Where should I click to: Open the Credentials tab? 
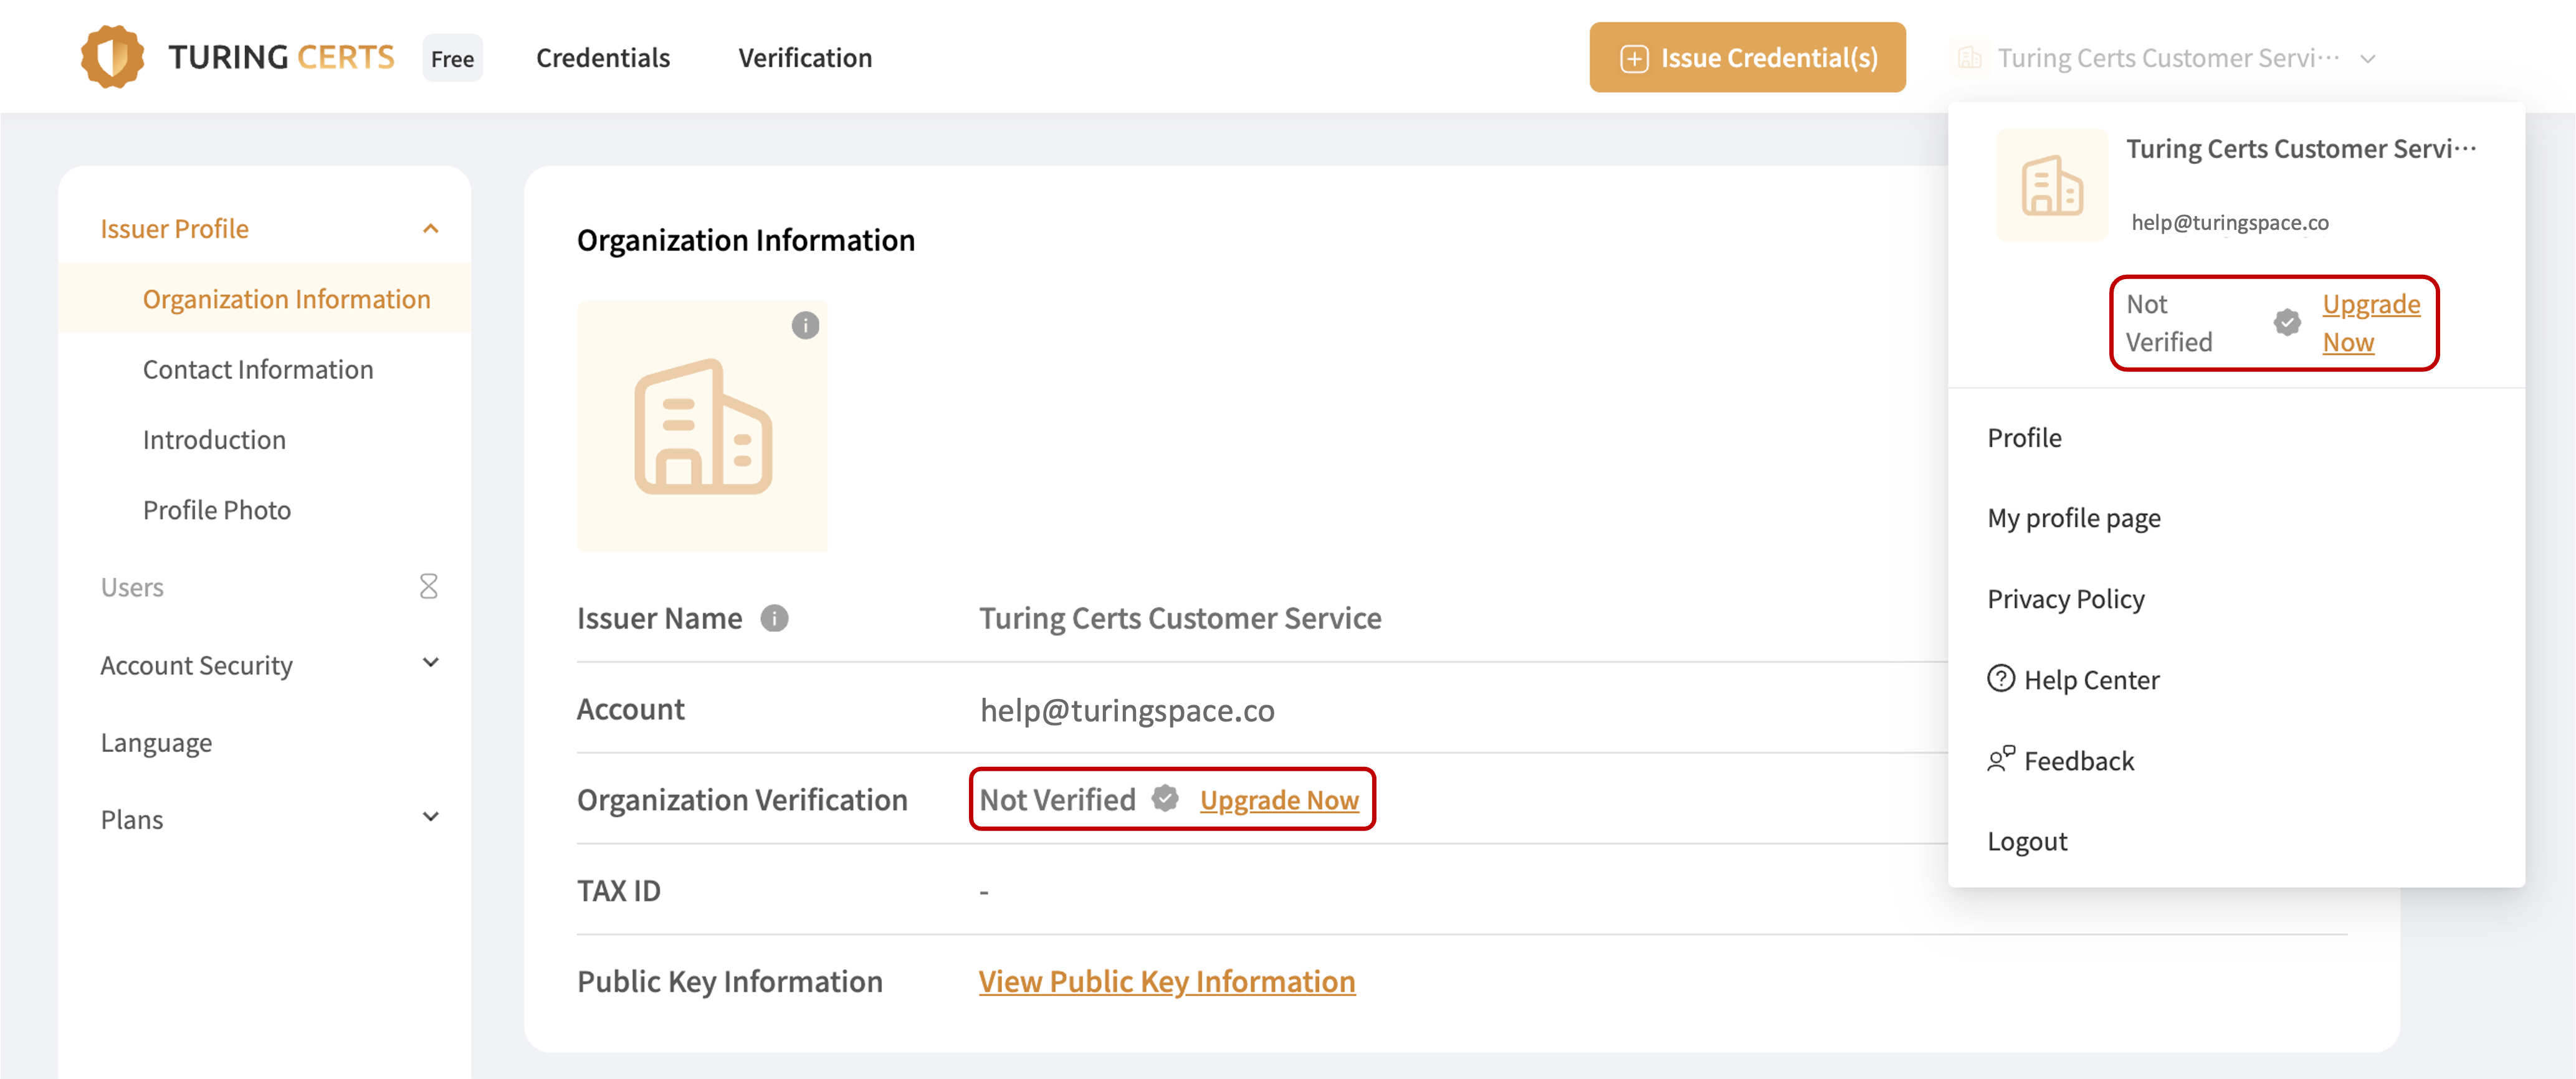tap(603, 58)
